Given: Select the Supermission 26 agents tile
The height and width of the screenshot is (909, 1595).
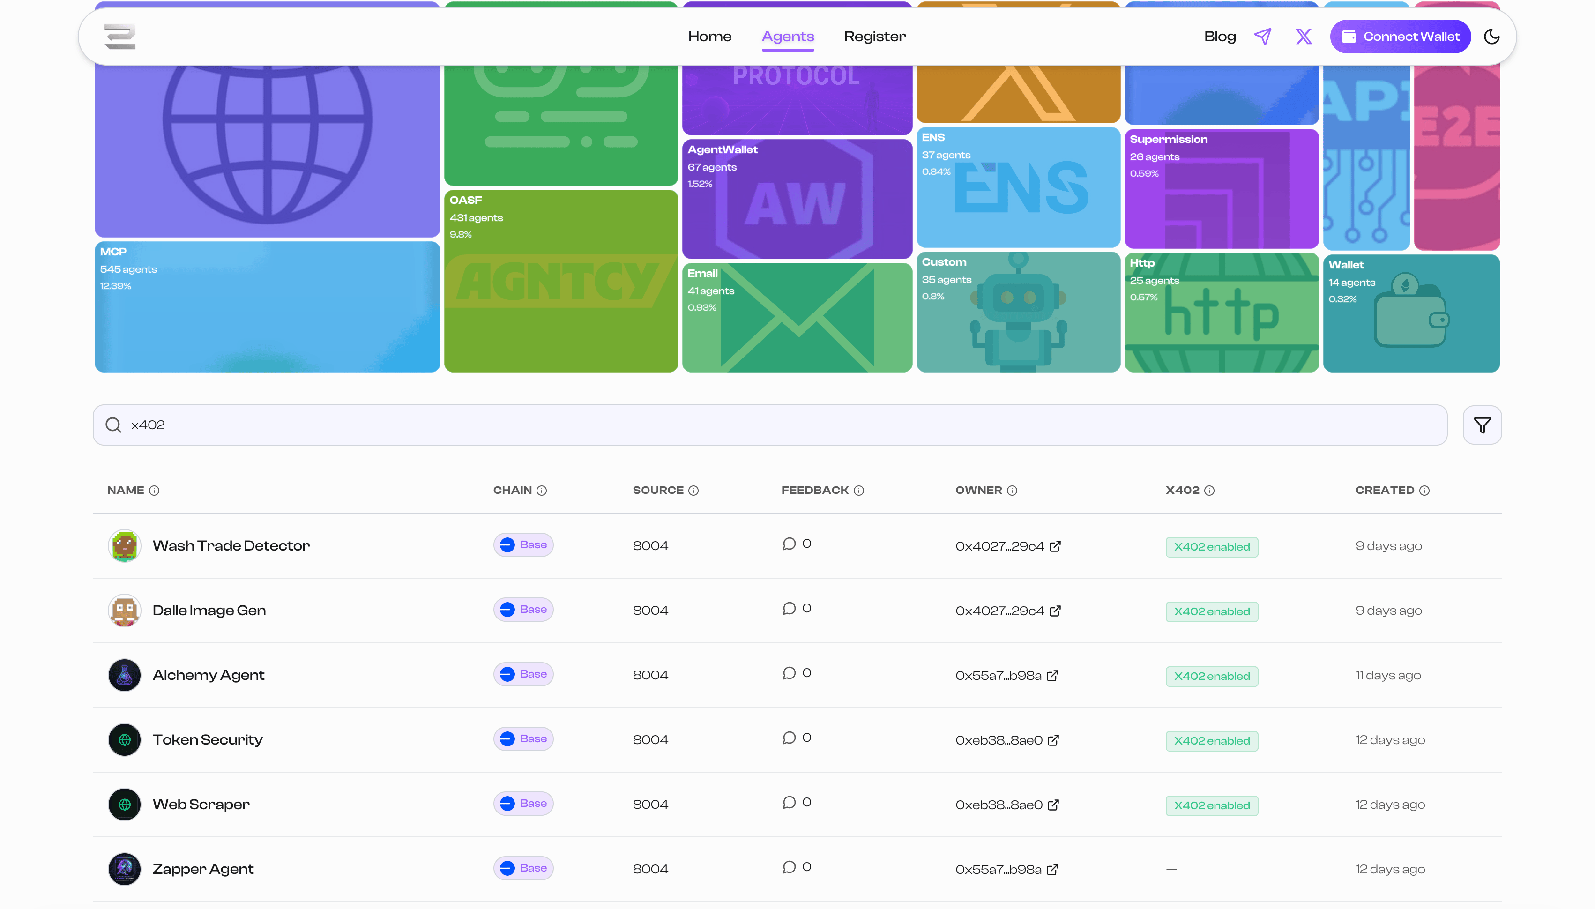Looking at the screenshot, I should 1222,188.
